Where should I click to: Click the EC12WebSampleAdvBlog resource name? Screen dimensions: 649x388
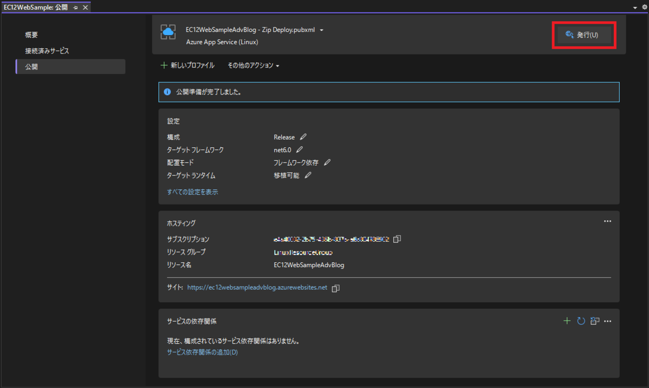309,265
